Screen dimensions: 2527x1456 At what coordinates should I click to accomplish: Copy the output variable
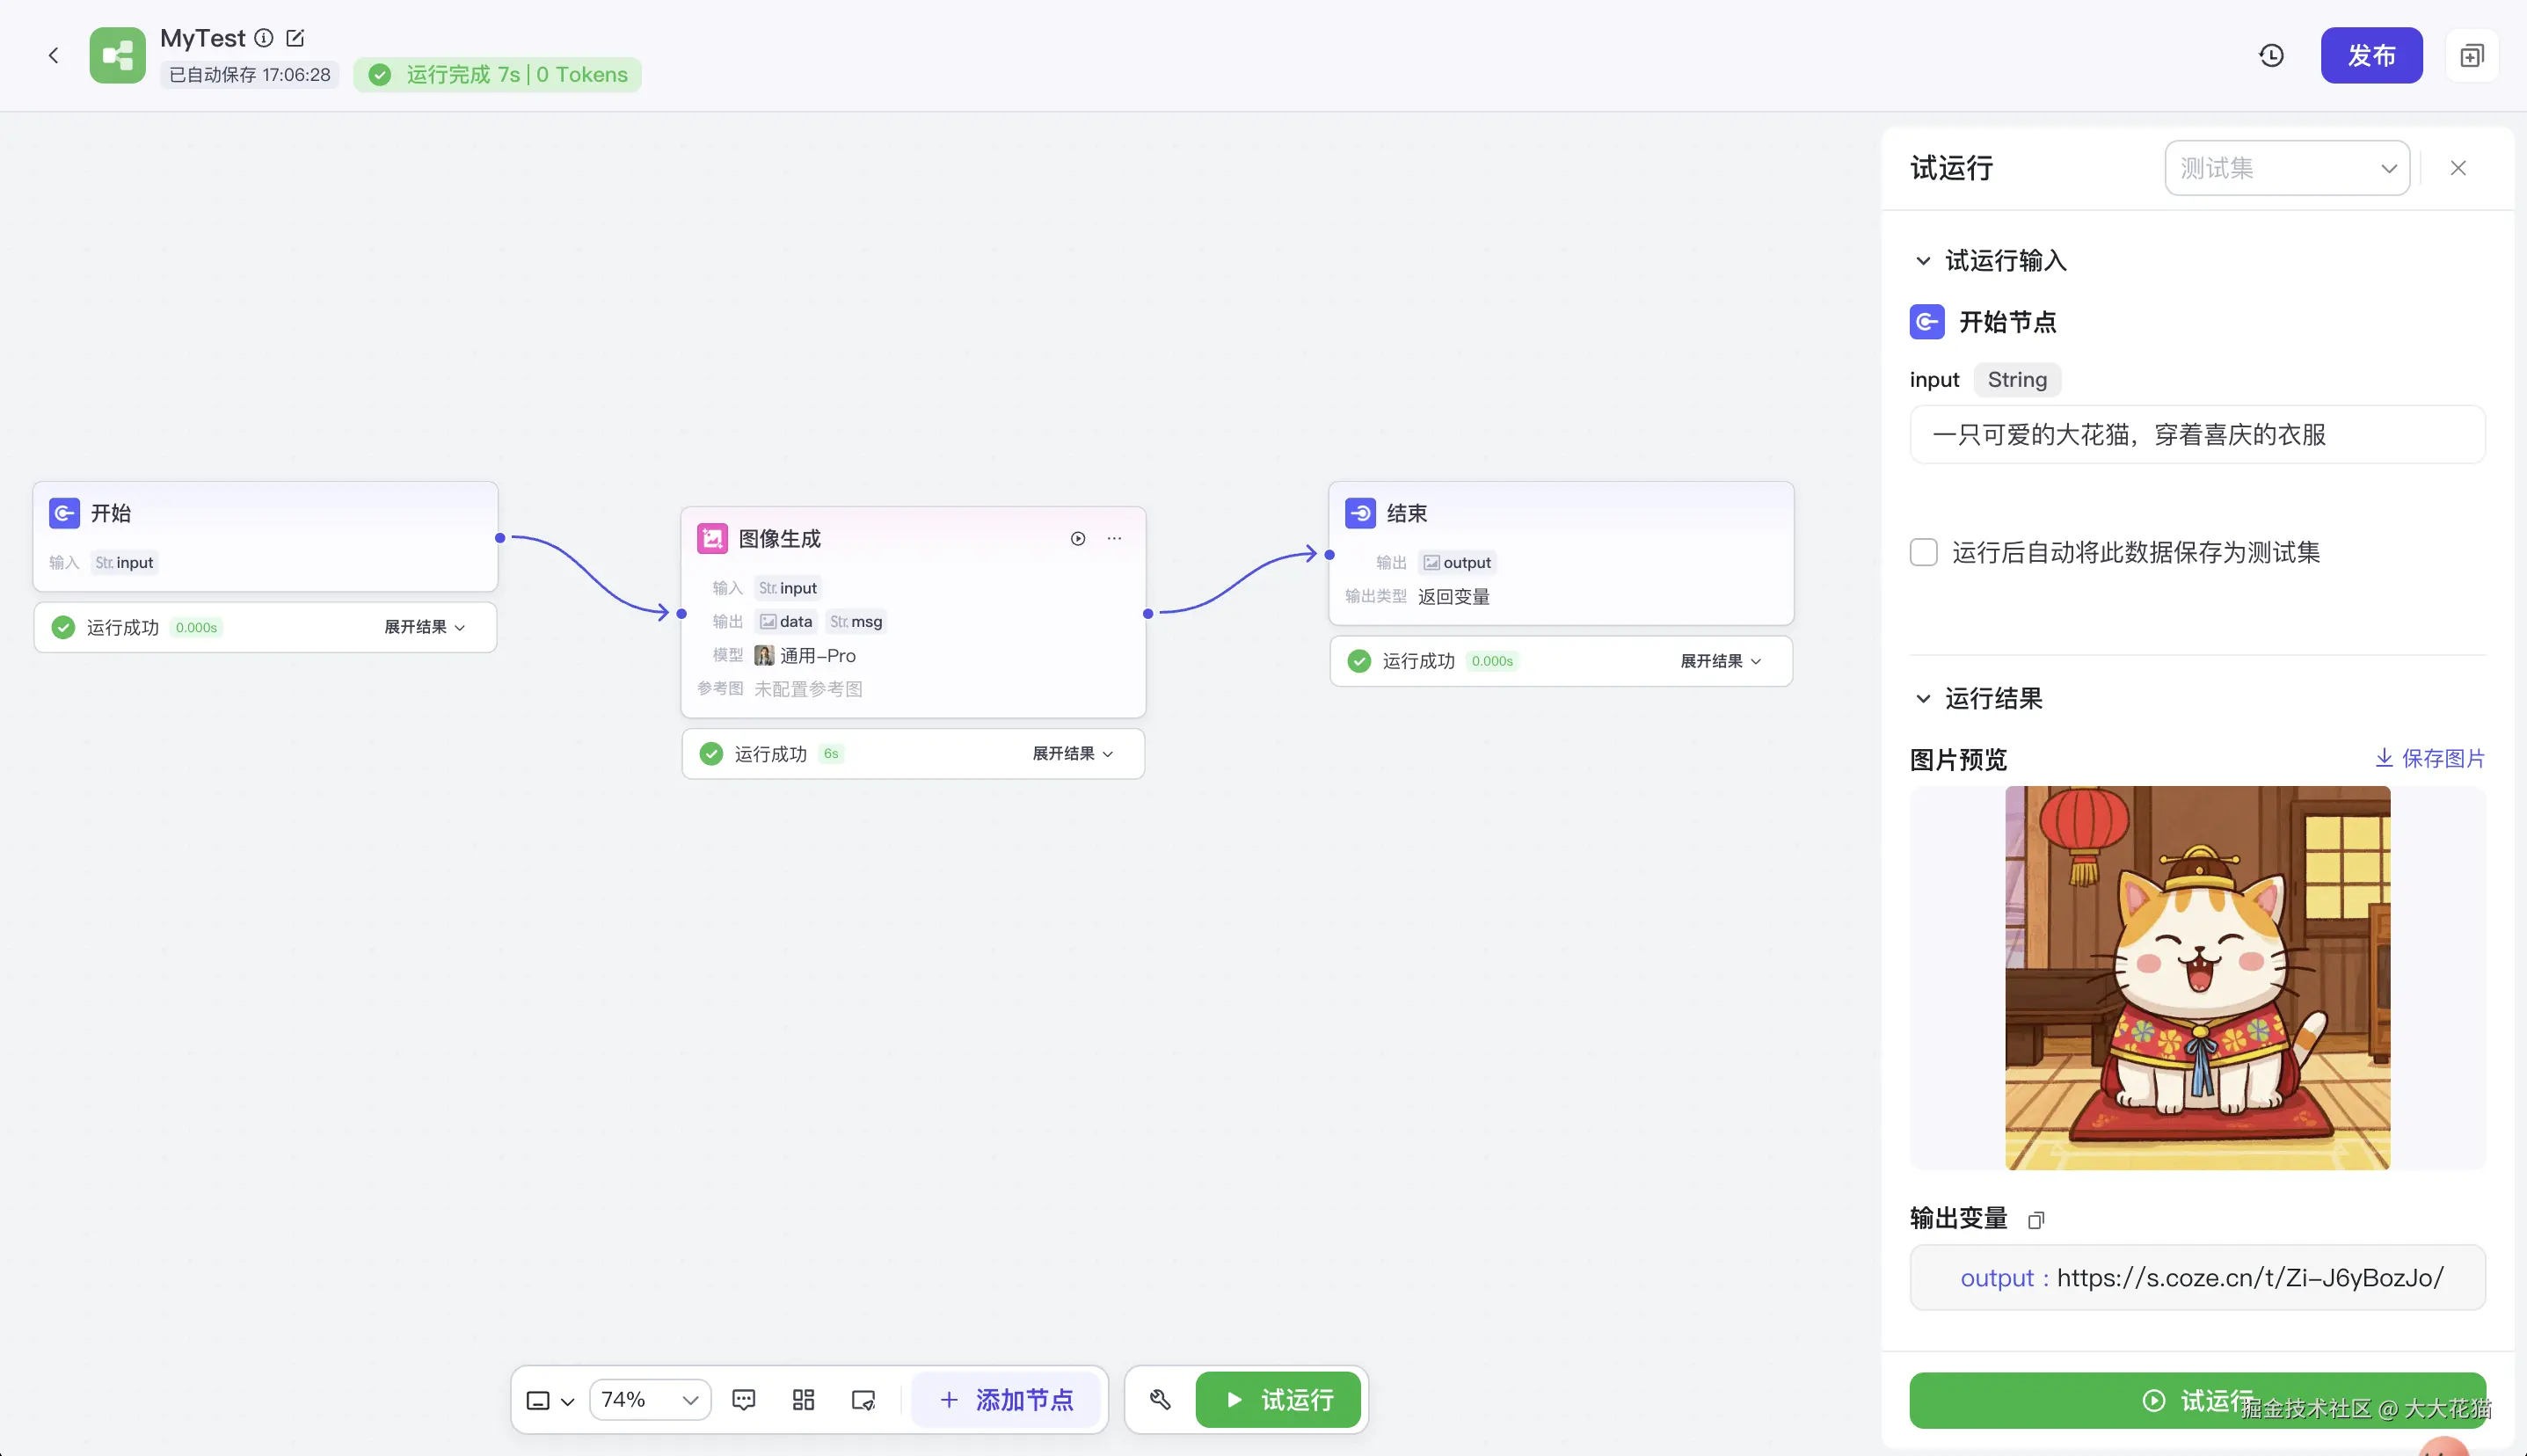pyautogui.click(x=2035, y=1220)
